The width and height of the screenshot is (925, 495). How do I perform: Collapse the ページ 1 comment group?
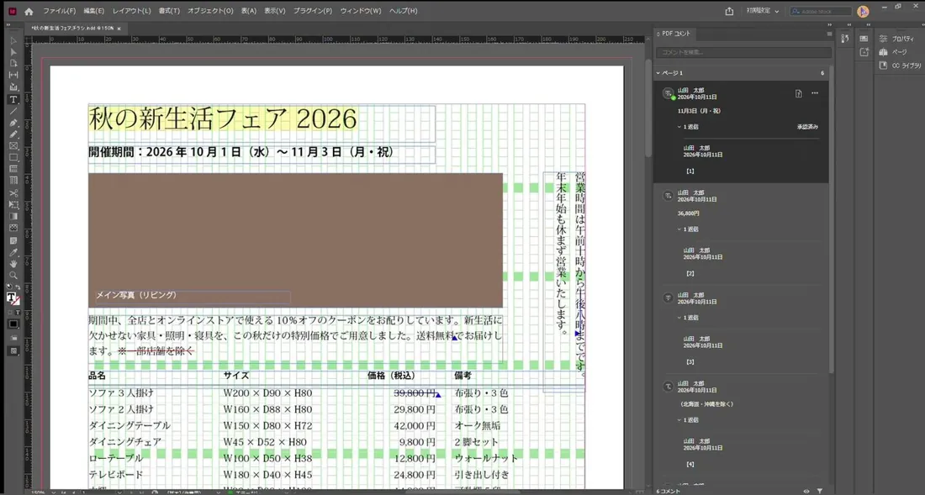[658, 73]
